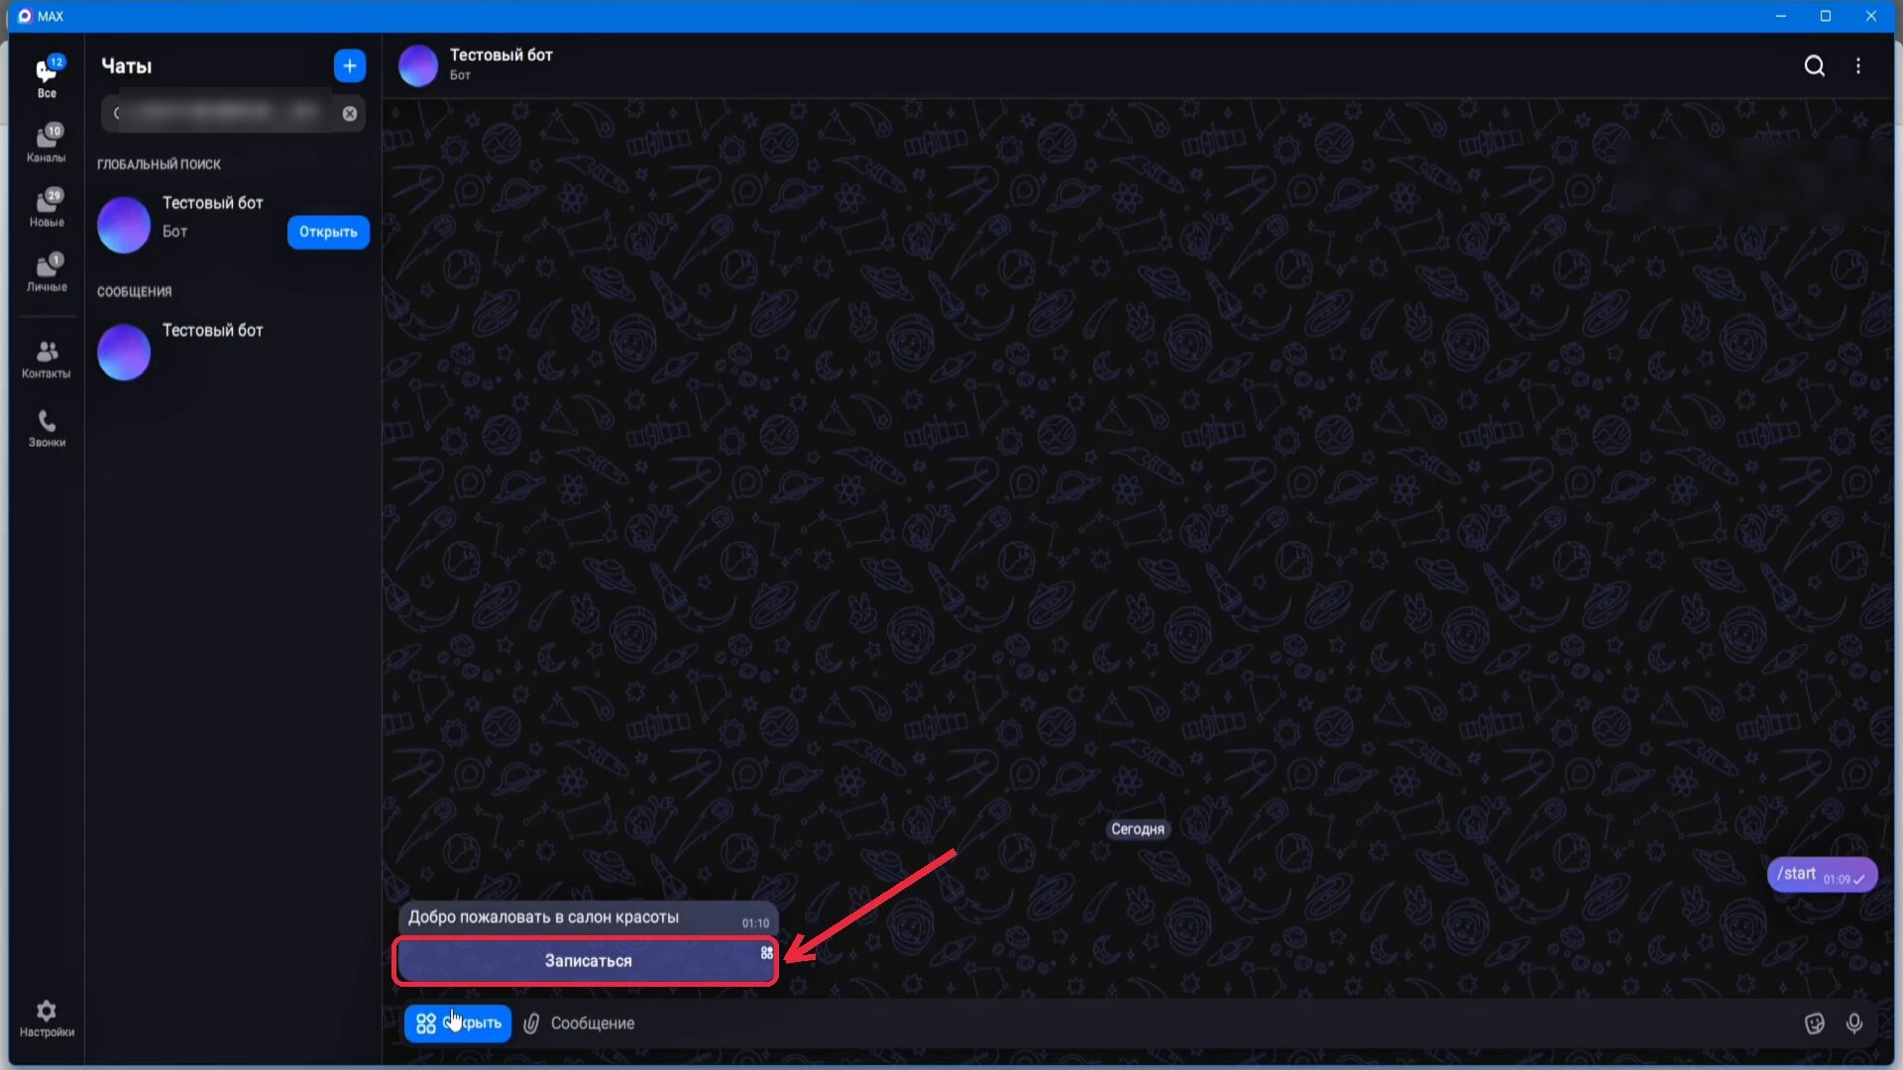Record a voice message with microphone
1903x1070 pixels.
(x=1854, y=1023)
